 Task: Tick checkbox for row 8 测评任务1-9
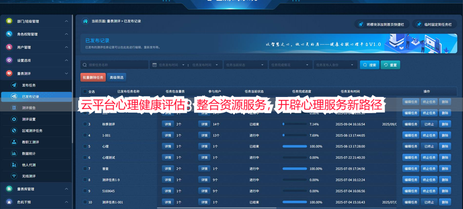tap(85, 180)
